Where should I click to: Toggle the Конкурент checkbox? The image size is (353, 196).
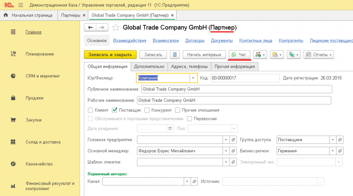click(x=147, y=110)
